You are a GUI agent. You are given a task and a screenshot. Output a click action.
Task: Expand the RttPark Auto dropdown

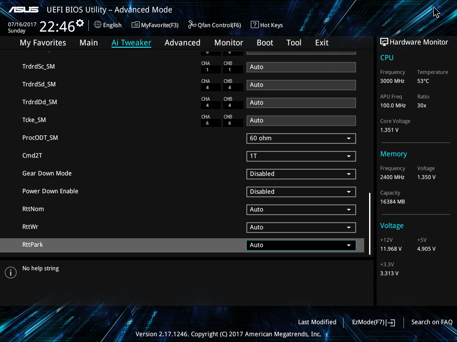[301, 245]
